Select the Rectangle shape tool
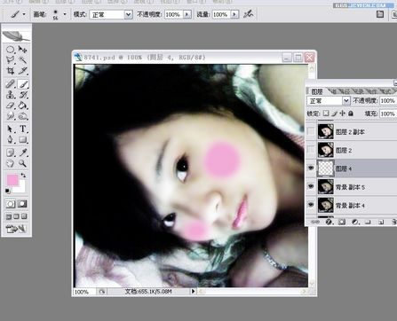This screenshot has height=321, width=397. 22,139
